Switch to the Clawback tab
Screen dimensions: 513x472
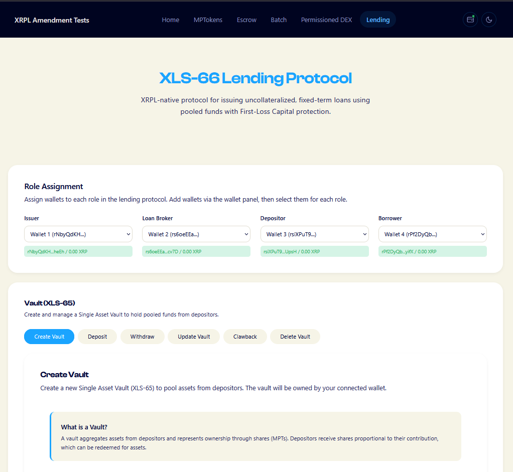(x=245, y=337)
